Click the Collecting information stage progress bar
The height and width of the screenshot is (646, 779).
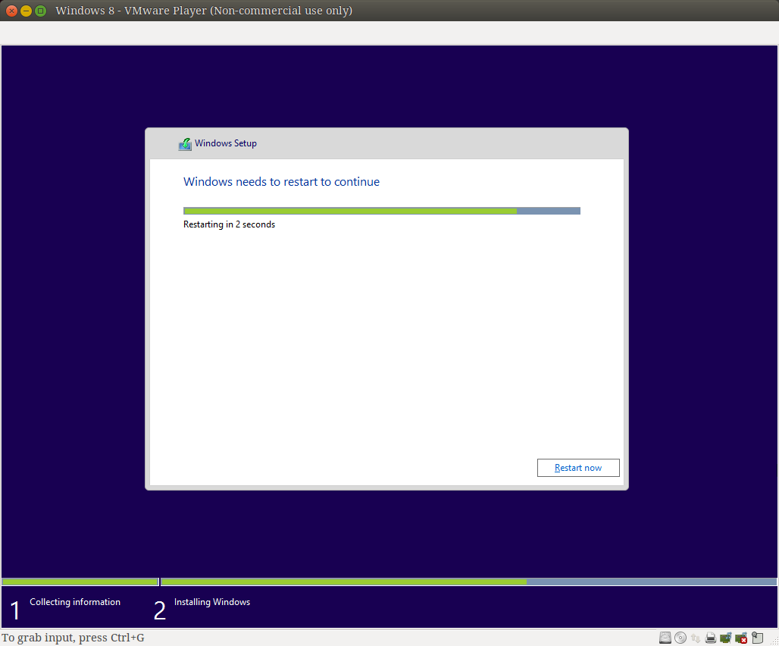[80, 582]
